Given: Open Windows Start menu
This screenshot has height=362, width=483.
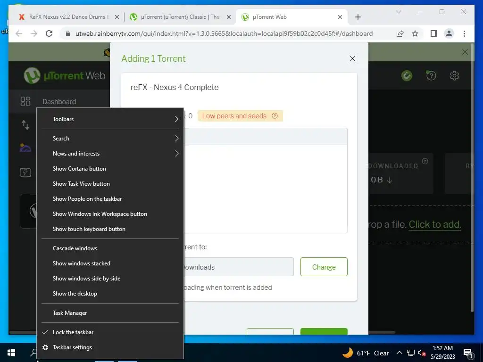Looking at the screenshot, I should coord(11,353).
